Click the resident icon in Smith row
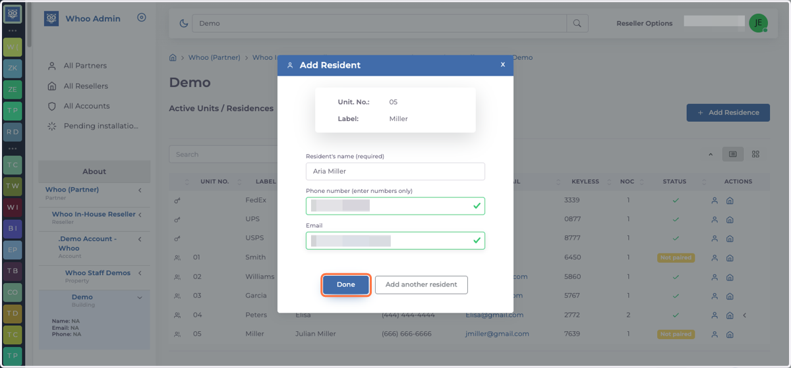Viewport: 791px width, 368px height. click(715, 257)
